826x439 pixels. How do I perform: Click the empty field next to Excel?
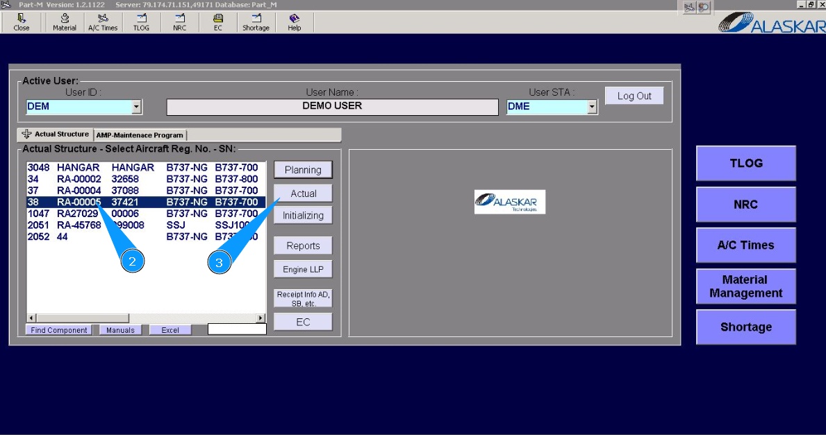[x=237, y=329]
